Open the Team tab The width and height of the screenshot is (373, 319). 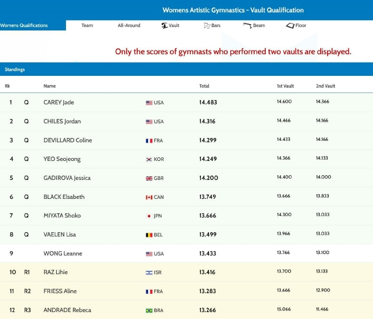point(87,25)
